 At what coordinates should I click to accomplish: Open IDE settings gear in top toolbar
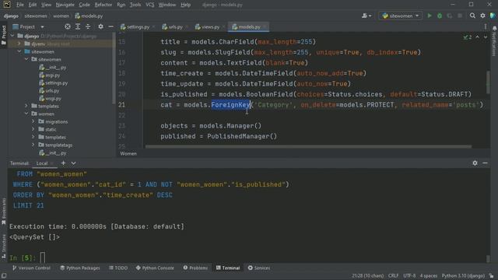(482, 16)
